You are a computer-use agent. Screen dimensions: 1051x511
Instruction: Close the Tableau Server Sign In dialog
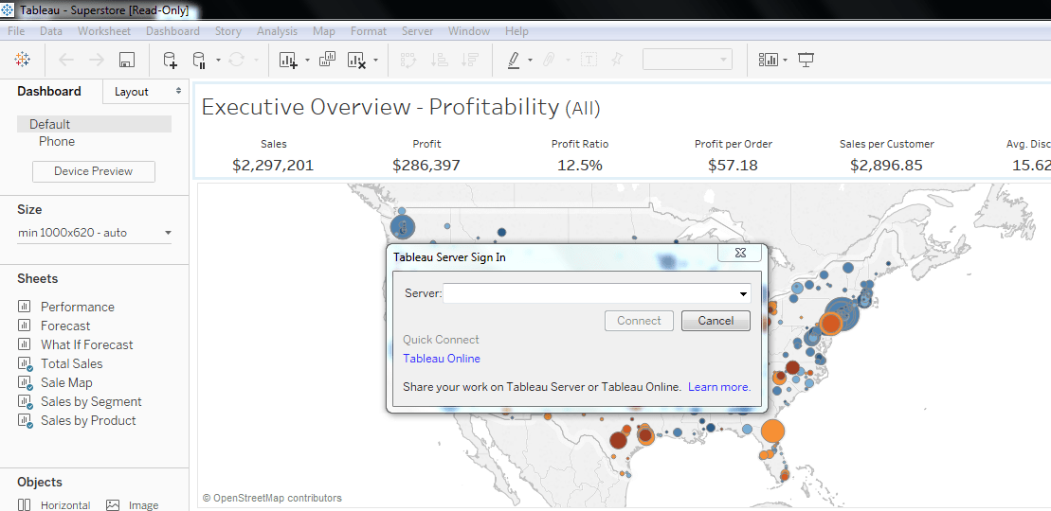pyautogui.click(x=739, y=253)
